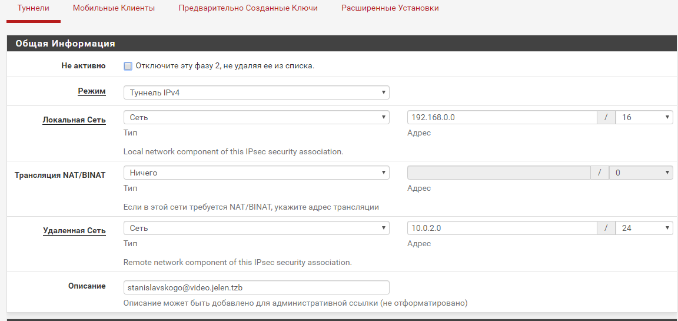Expand the Трансляция NAT/BINAT type dropdown
Screen dimensions: 678x321
257,173
